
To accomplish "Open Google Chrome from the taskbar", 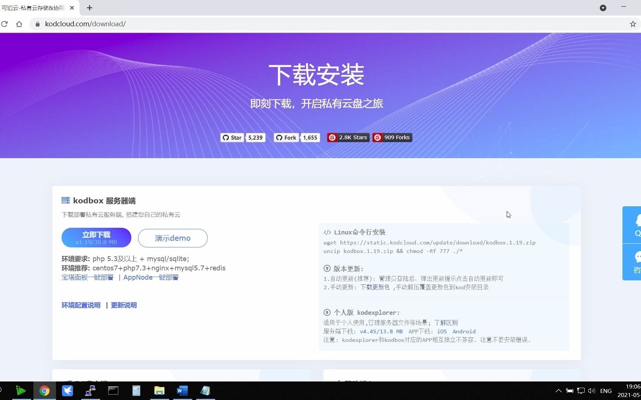I will pos(45,391).
